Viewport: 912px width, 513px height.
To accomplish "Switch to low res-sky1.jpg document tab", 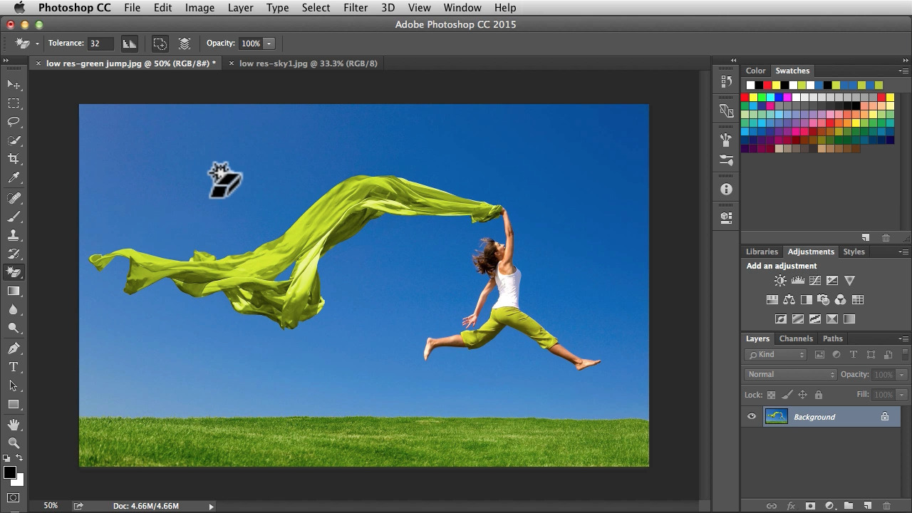I will pyautogui.click(x=308, y=63).
